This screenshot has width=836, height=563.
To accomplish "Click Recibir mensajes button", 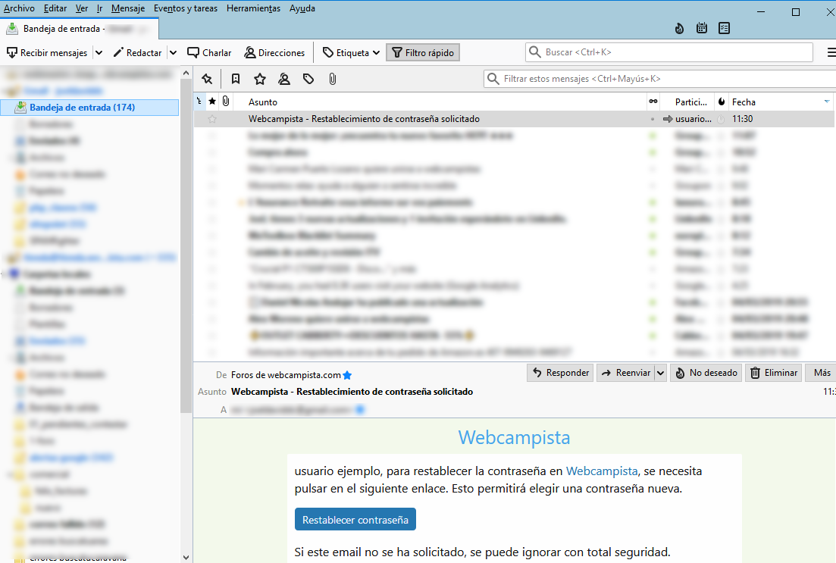I will [x=47, y=53].
